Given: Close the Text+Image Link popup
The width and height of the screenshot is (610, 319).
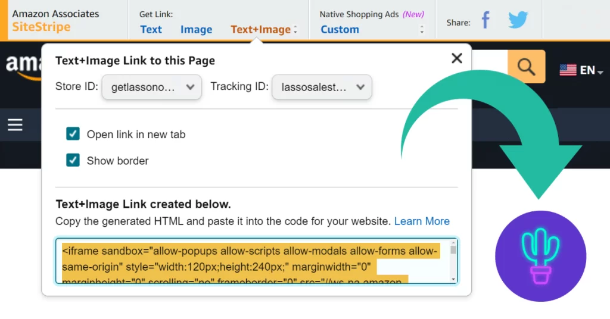Looking at the screenshot, I should click(x=457, y=58).
